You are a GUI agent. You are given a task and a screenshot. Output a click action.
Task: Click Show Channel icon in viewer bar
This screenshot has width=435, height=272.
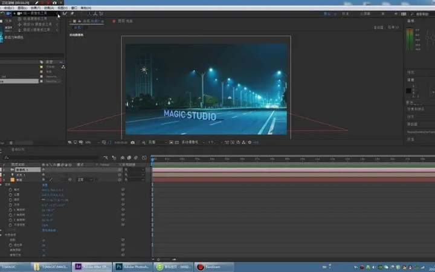click(144, 143)
